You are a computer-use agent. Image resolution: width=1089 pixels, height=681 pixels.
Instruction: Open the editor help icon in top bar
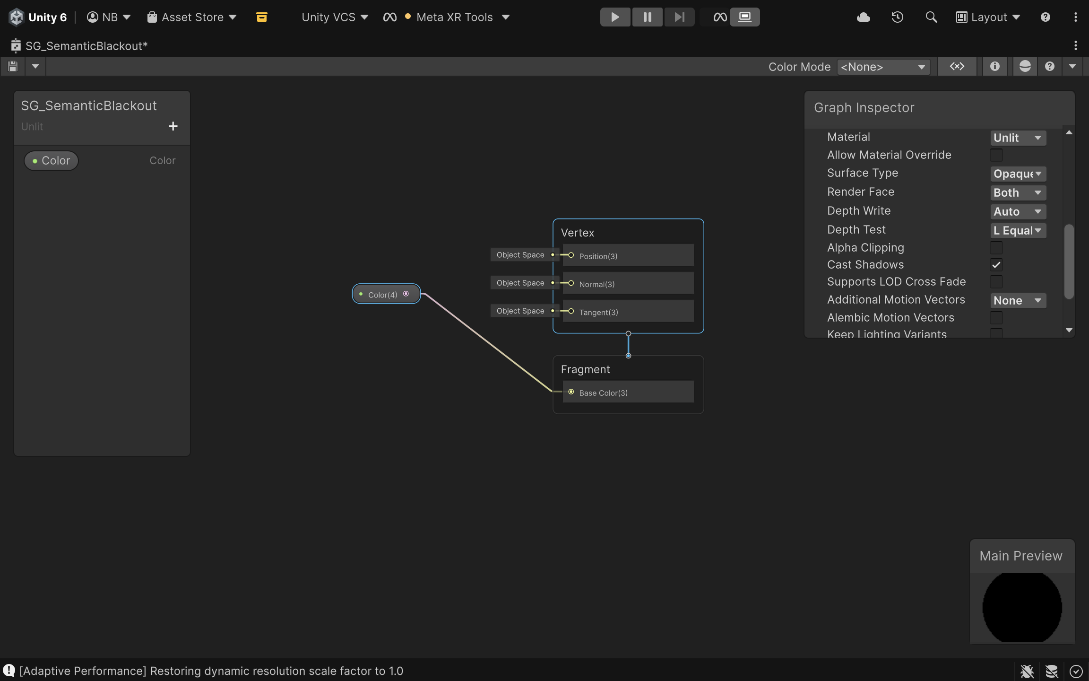tap(1046, 17)
